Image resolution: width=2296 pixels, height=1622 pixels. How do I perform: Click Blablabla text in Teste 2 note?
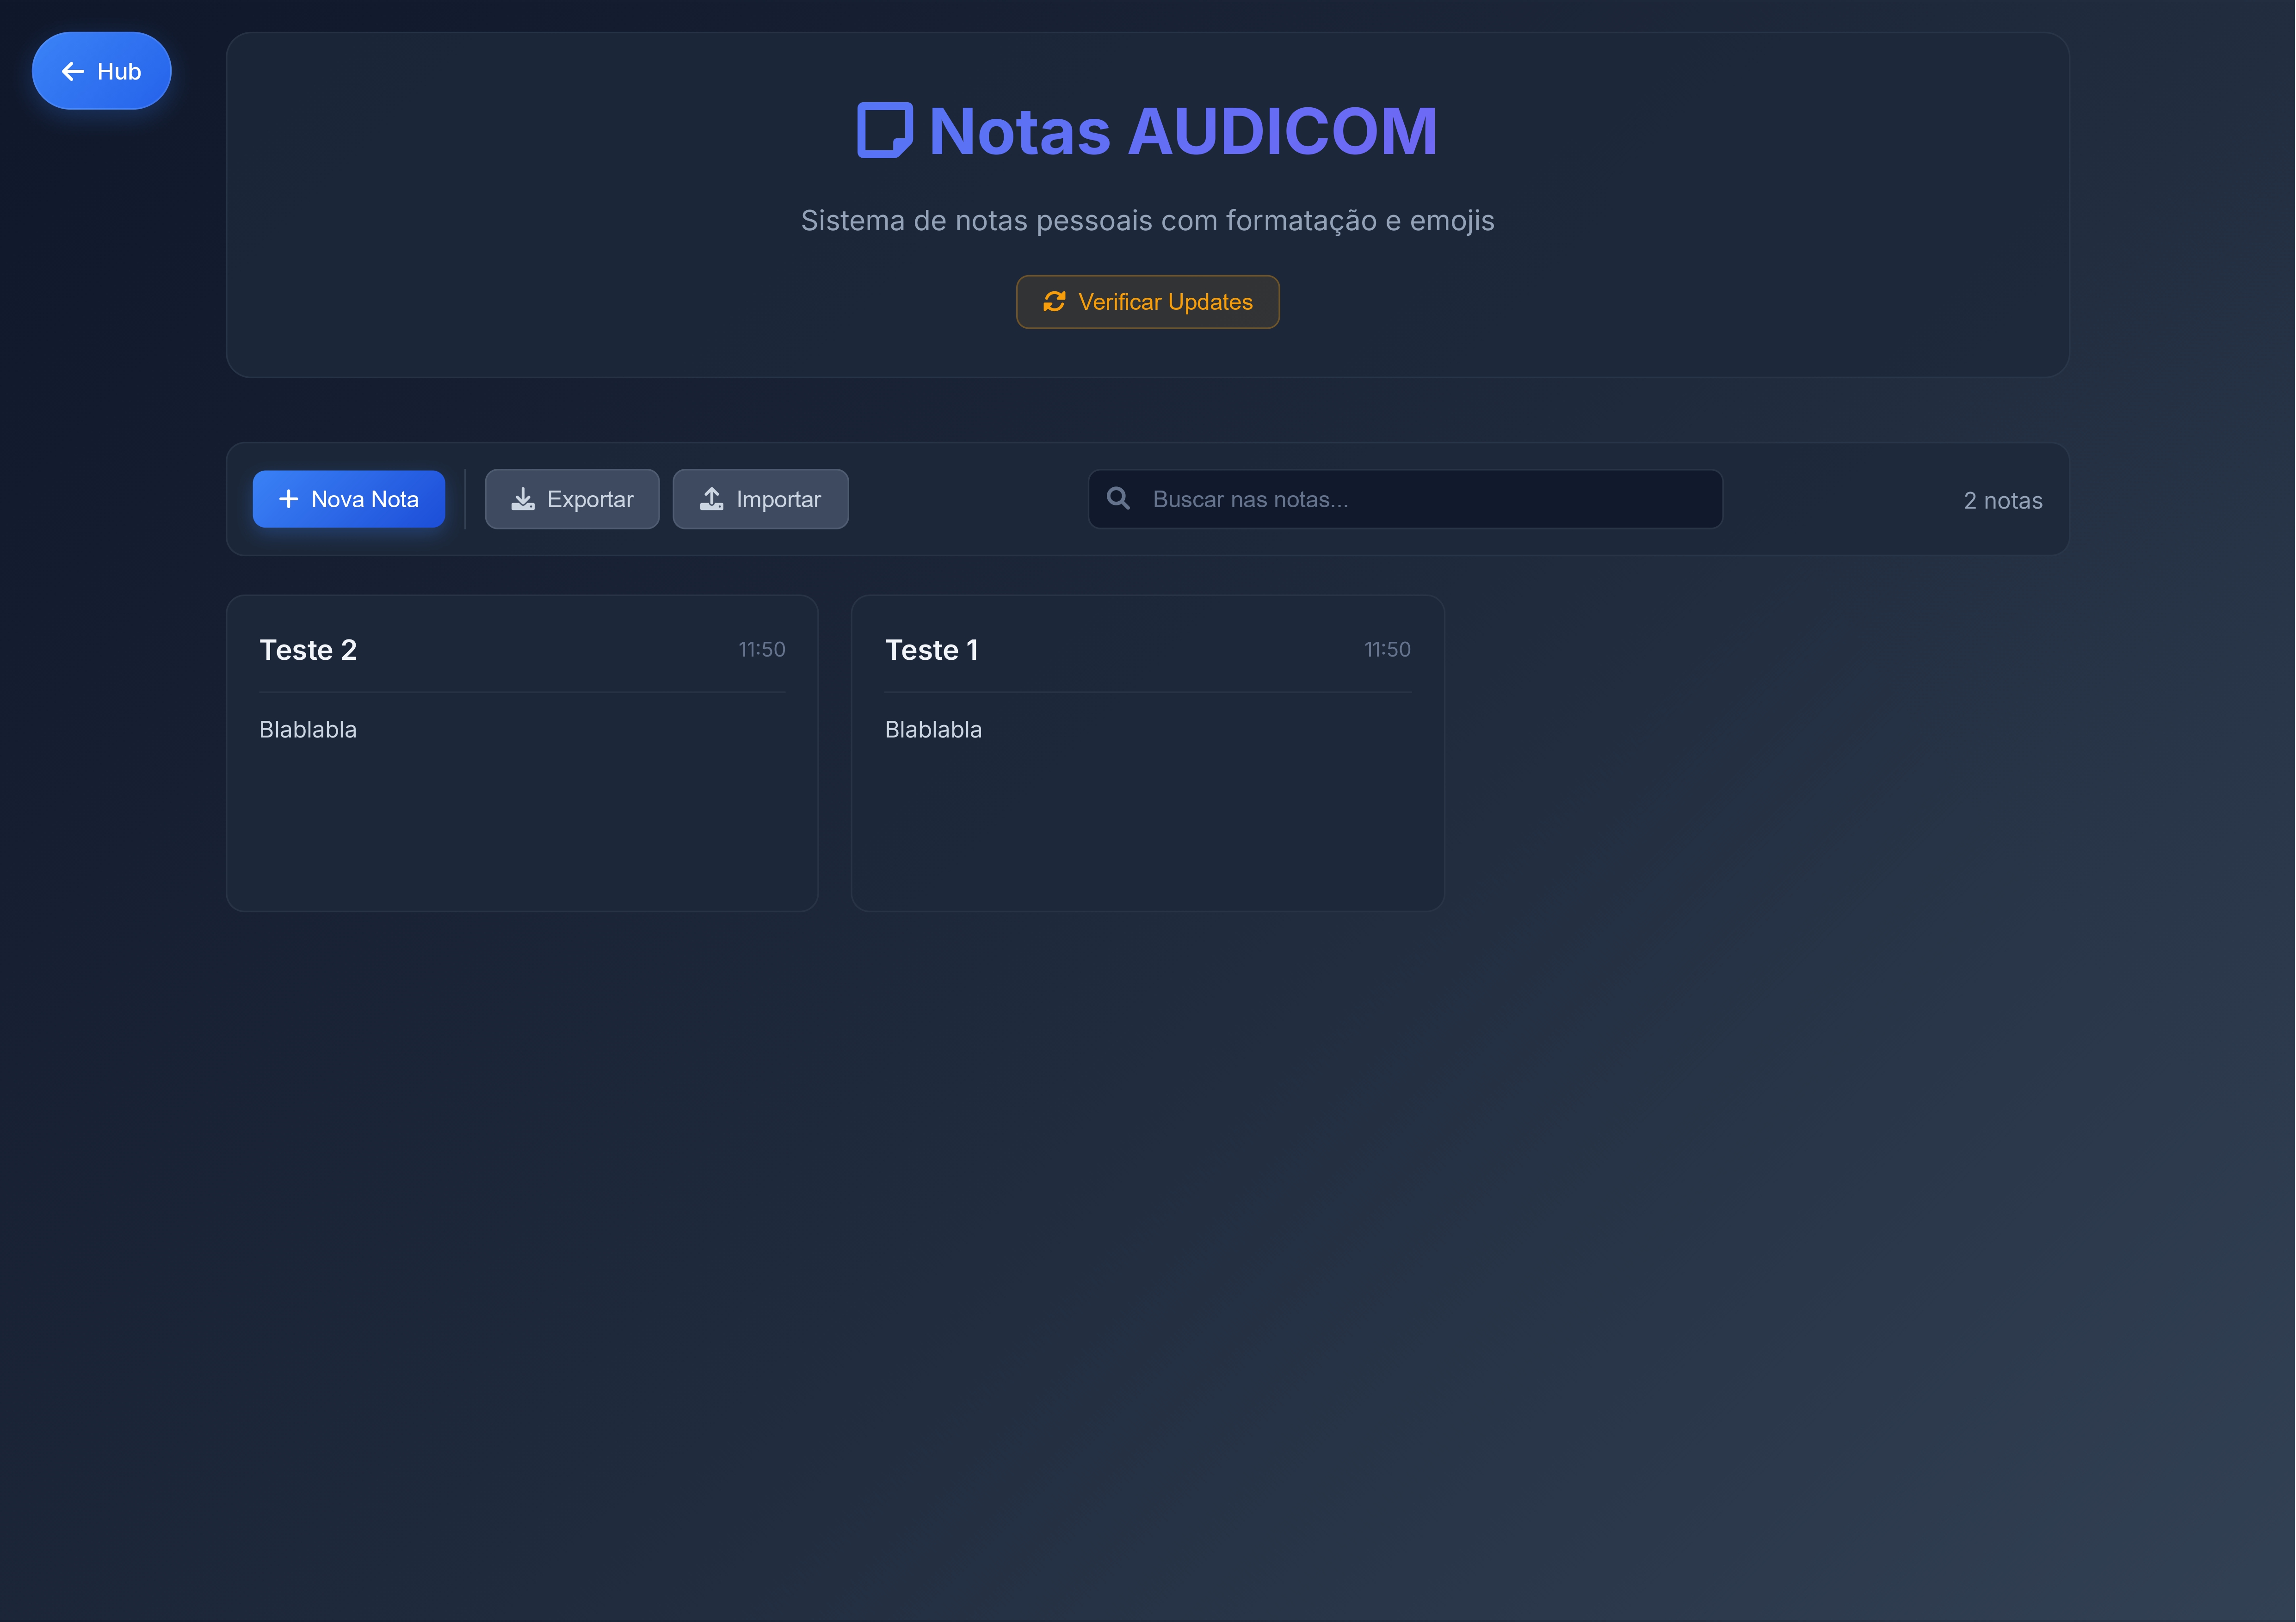point(308,730)
